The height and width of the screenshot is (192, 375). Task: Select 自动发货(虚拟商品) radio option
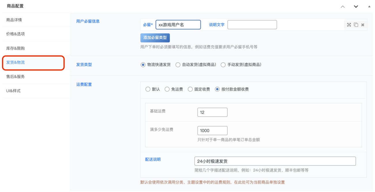[178, 65]
